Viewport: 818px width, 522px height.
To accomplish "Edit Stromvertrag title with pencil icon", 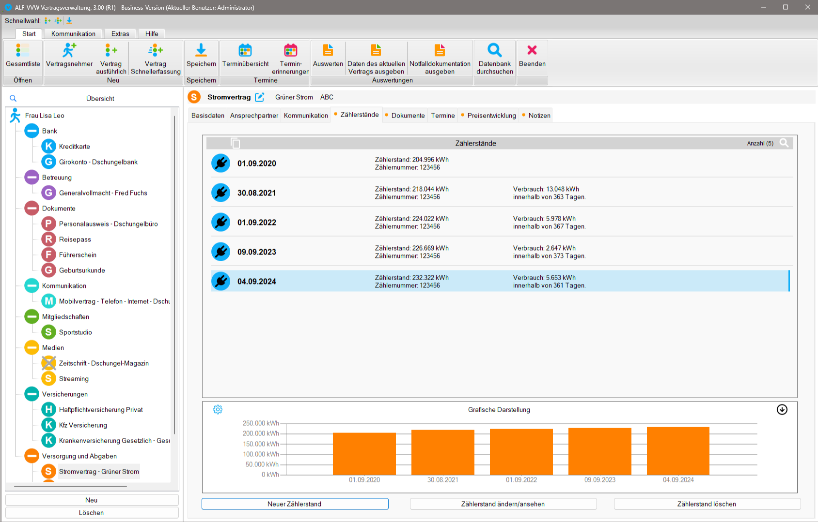I will 260,97.
